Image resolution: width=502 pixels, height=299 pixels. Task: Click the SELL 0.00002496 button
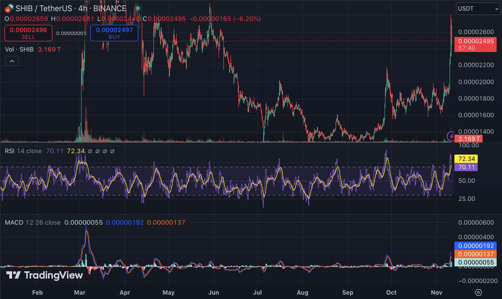(28, 33)
